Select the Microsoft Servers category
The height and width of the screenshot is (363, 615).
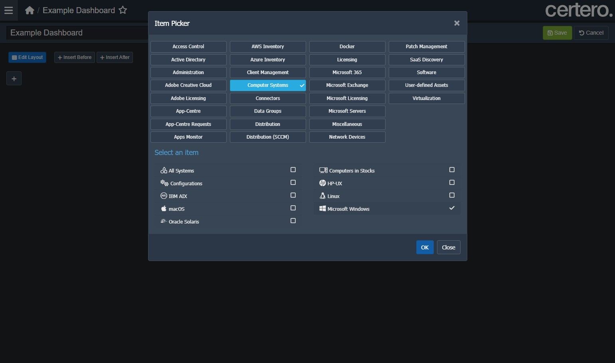click(x=347, y=111)
